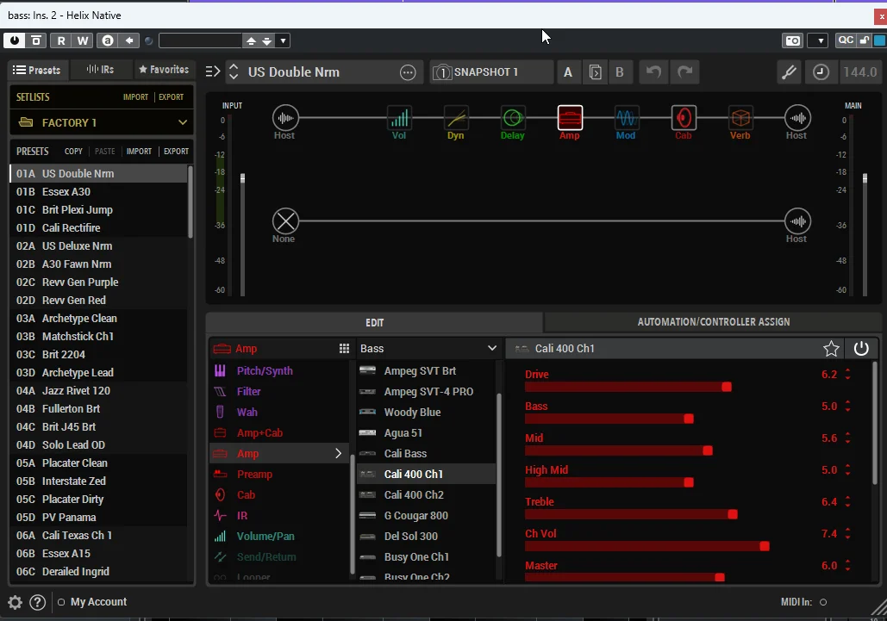This screenshot has width=887, height=621.
Task: Open the preset options ellipsis menu
Action: pos(408,72)
